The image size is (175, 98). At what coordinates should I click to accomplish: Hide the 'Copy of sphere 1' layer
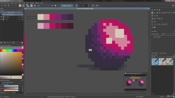click(x=1, y=14)
